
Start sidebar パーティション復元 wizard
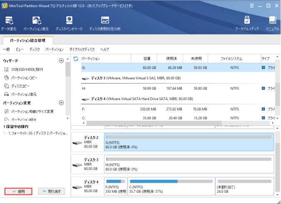click(x=20, y=94)
